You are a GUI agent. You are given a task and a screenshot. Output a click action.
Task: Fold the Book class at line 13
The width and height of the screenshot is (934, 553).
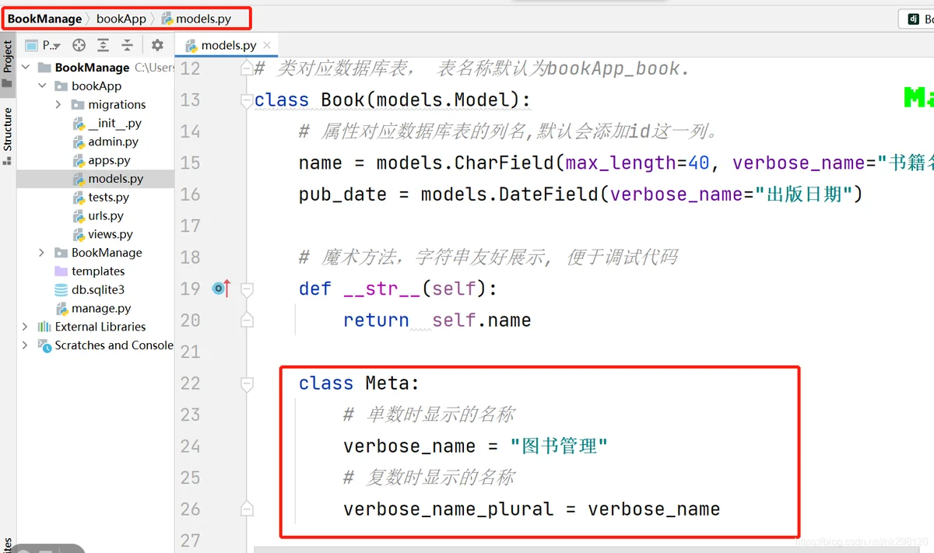pyautogui.click(x=247, y=100)
